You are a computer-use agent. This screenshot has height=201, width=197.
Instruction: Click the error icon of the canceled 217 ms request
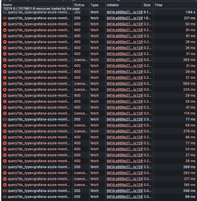(5, 179)
